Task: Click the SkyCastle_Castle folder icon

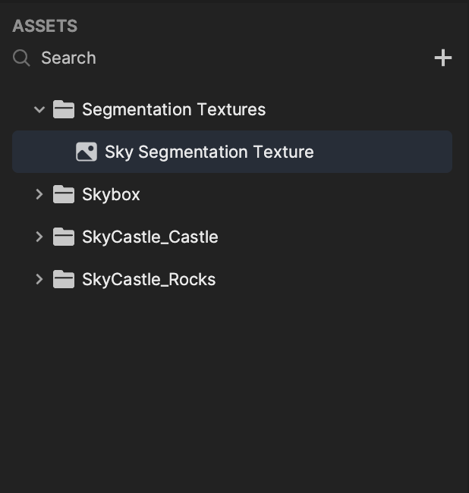Action: coord(64,237)
